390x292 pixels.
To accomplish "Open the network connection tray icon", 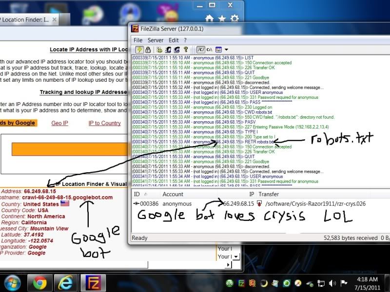I will click(321, 283).
